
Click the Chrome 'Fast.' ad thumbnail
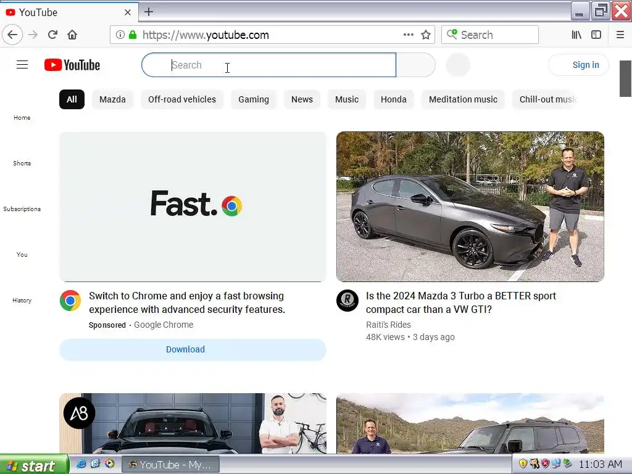(x=193, y=207)
